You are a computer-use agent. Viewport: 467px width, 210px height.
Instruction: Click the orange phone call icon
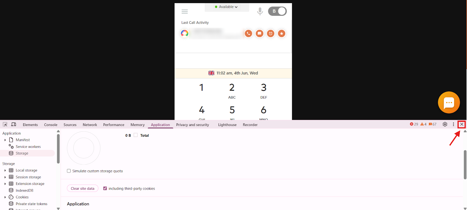[x=248, y=34]
